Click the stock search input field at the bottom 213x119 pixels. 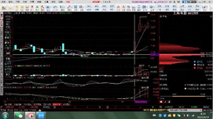185,110
